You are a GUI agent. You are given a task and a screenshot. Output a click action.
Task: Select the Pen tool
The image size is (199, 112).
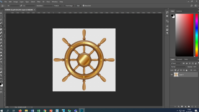point(1,59)
